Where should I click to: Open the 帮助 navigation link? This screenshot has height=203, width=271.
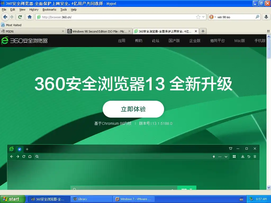(139, 41)
